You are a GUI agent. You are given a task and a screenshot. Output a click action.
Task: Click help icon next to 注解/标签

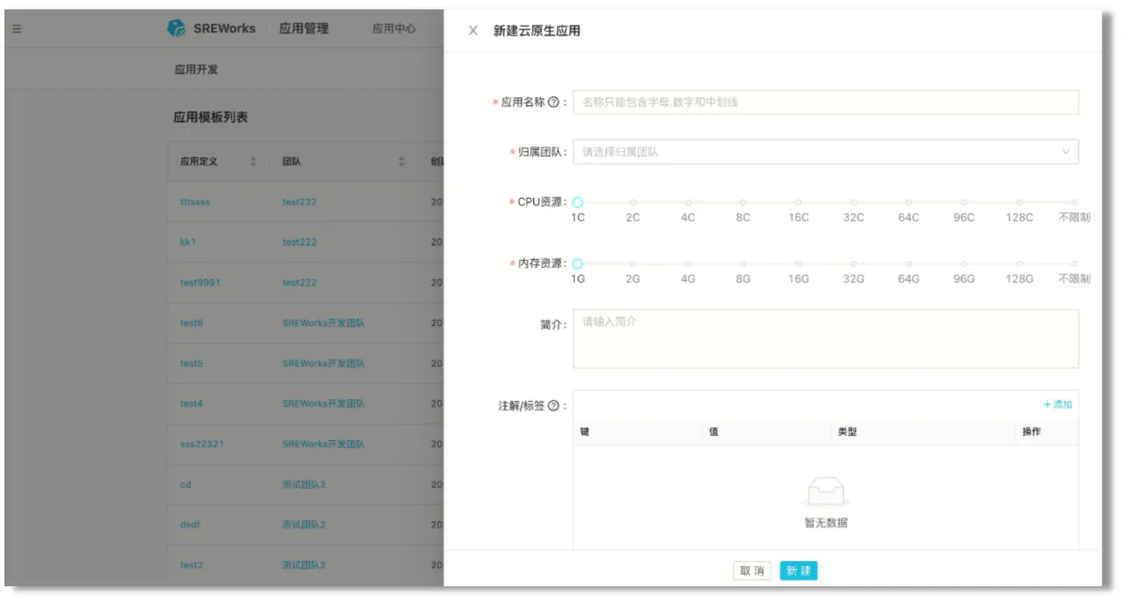tap(553, 406)
